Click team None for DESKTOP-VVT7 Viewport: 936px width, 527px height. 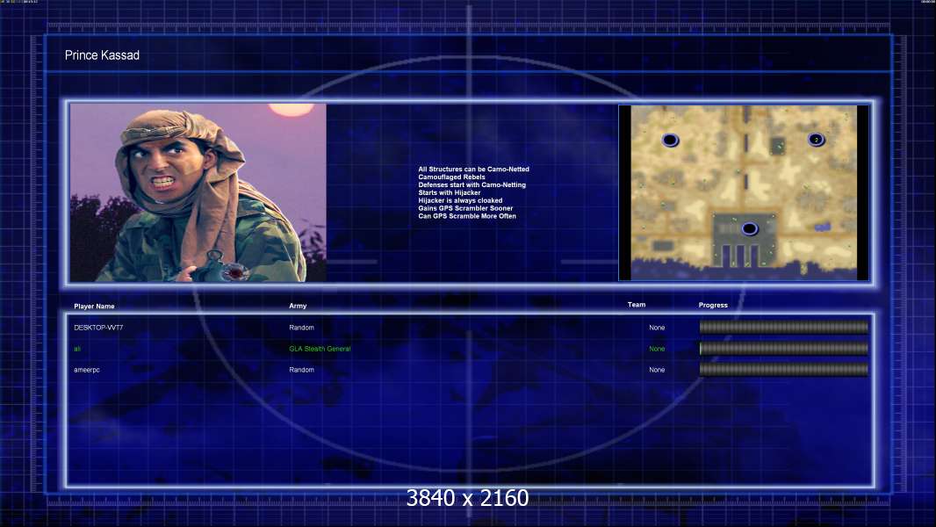click(x=657, y=328)
